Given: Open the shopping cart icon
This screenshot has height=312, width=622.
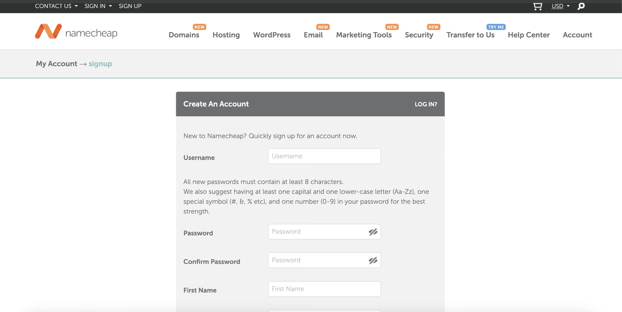Looking at the screenshot, I should [538, 6].
